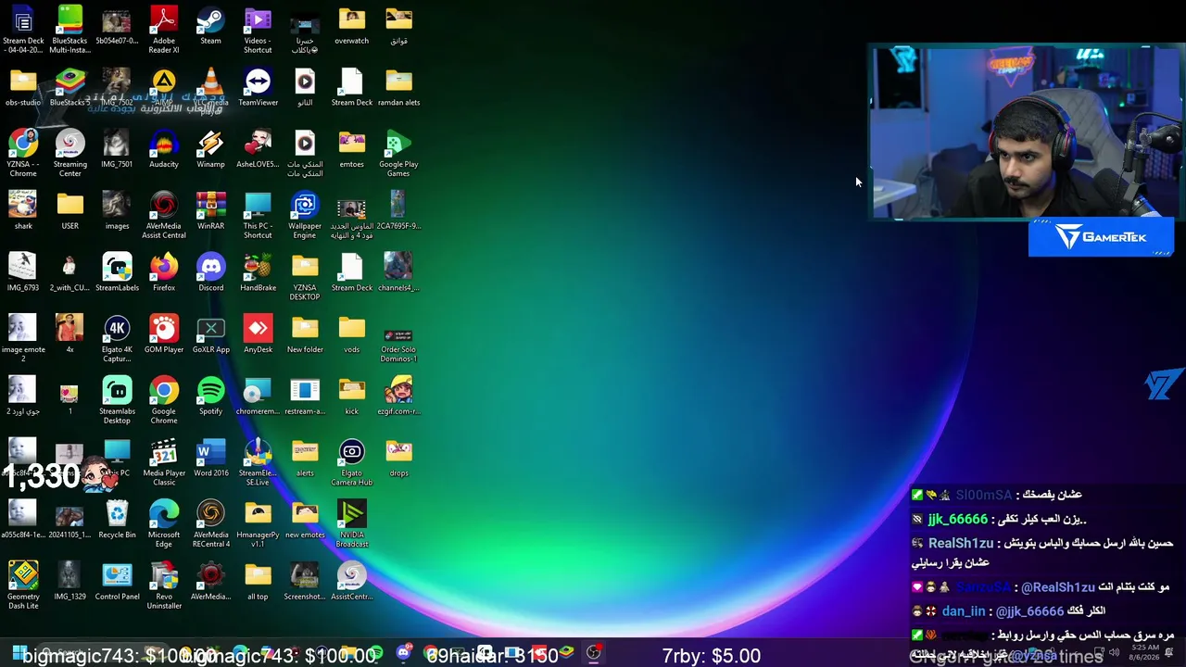Launch Adobe Reader XI from the desktop
1186x667 pixels.
coord(164,30)
